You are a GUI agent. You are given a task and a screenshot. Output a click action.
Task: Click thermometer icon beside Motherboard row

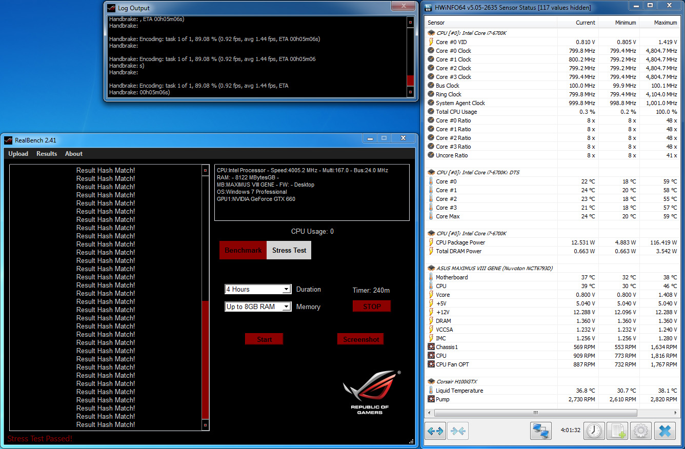(431, 277)
